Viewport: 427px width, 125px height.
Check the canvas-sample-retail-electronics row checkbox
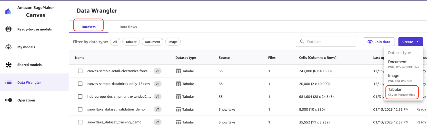coord(80,71)
